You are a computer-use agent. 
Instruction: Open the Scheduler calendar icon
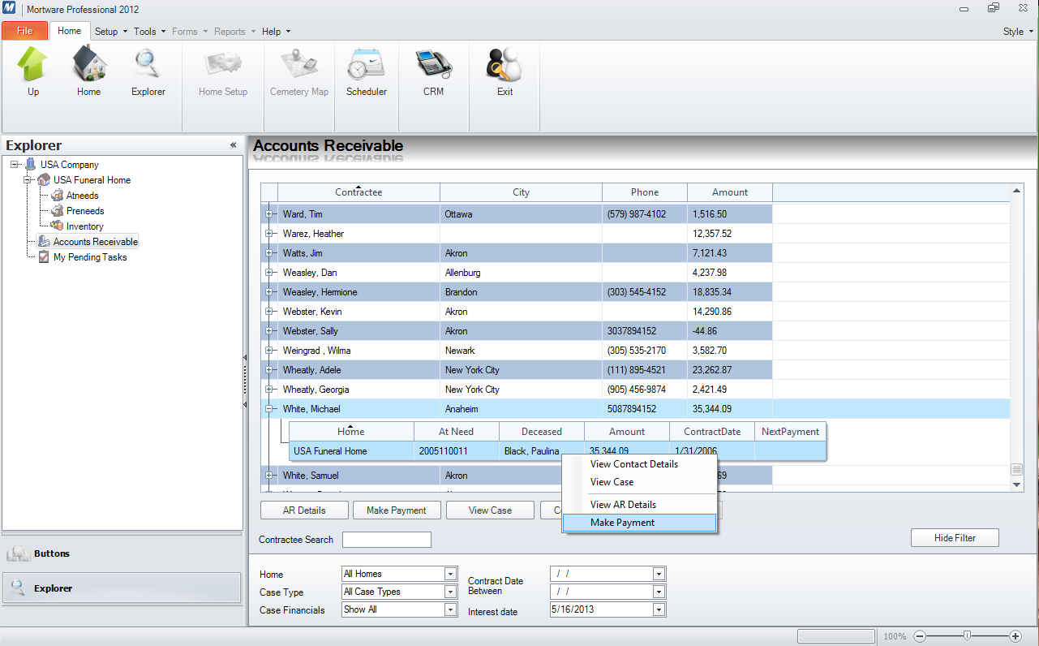367,66
